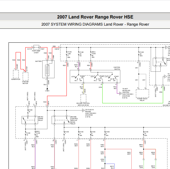Select the 'MAXI FUSE 62 30A' label
Viewport: 170px width, 169px height.
[x=94, y=55]
